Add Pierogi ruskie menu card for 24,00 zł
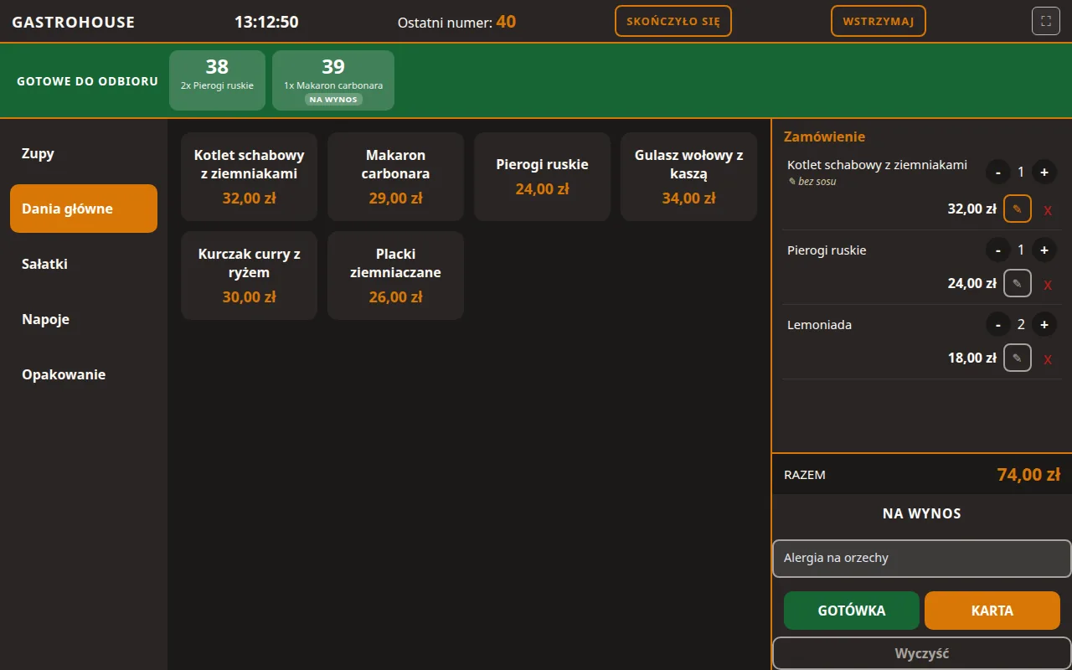 pos(543,177)
